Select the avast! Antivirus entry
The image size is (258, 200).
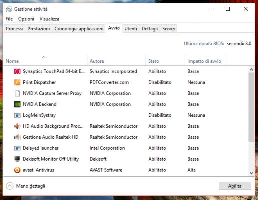[38, 170]
